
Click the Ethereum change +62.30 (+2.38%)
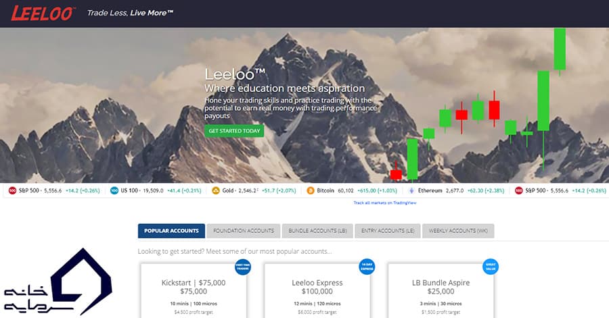486,190
